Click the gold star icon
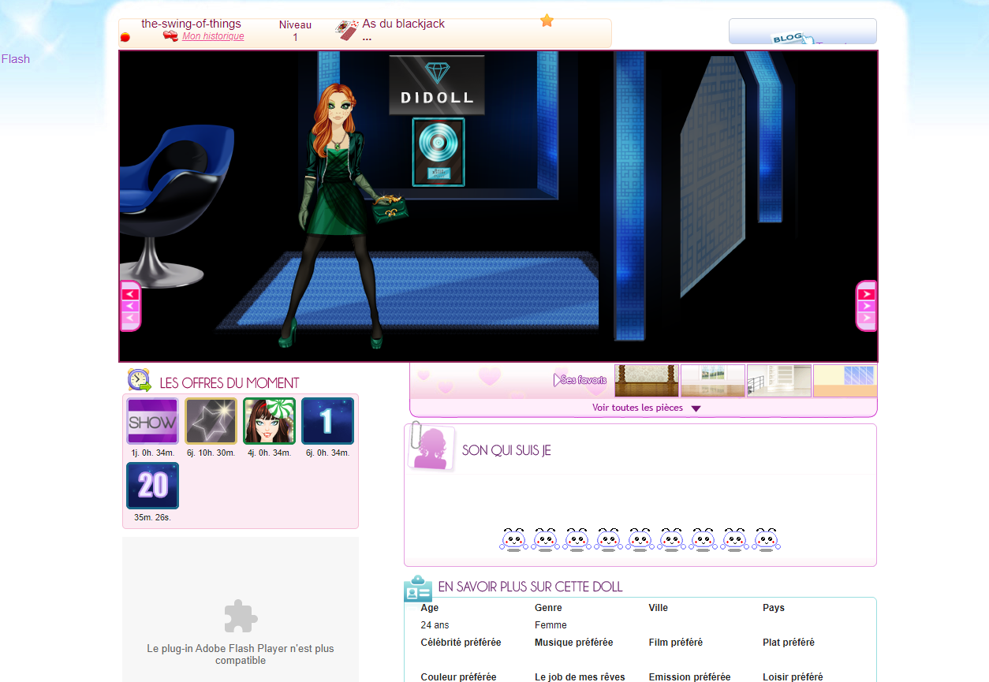The image size is (989, 682). [x=547, y=20]
